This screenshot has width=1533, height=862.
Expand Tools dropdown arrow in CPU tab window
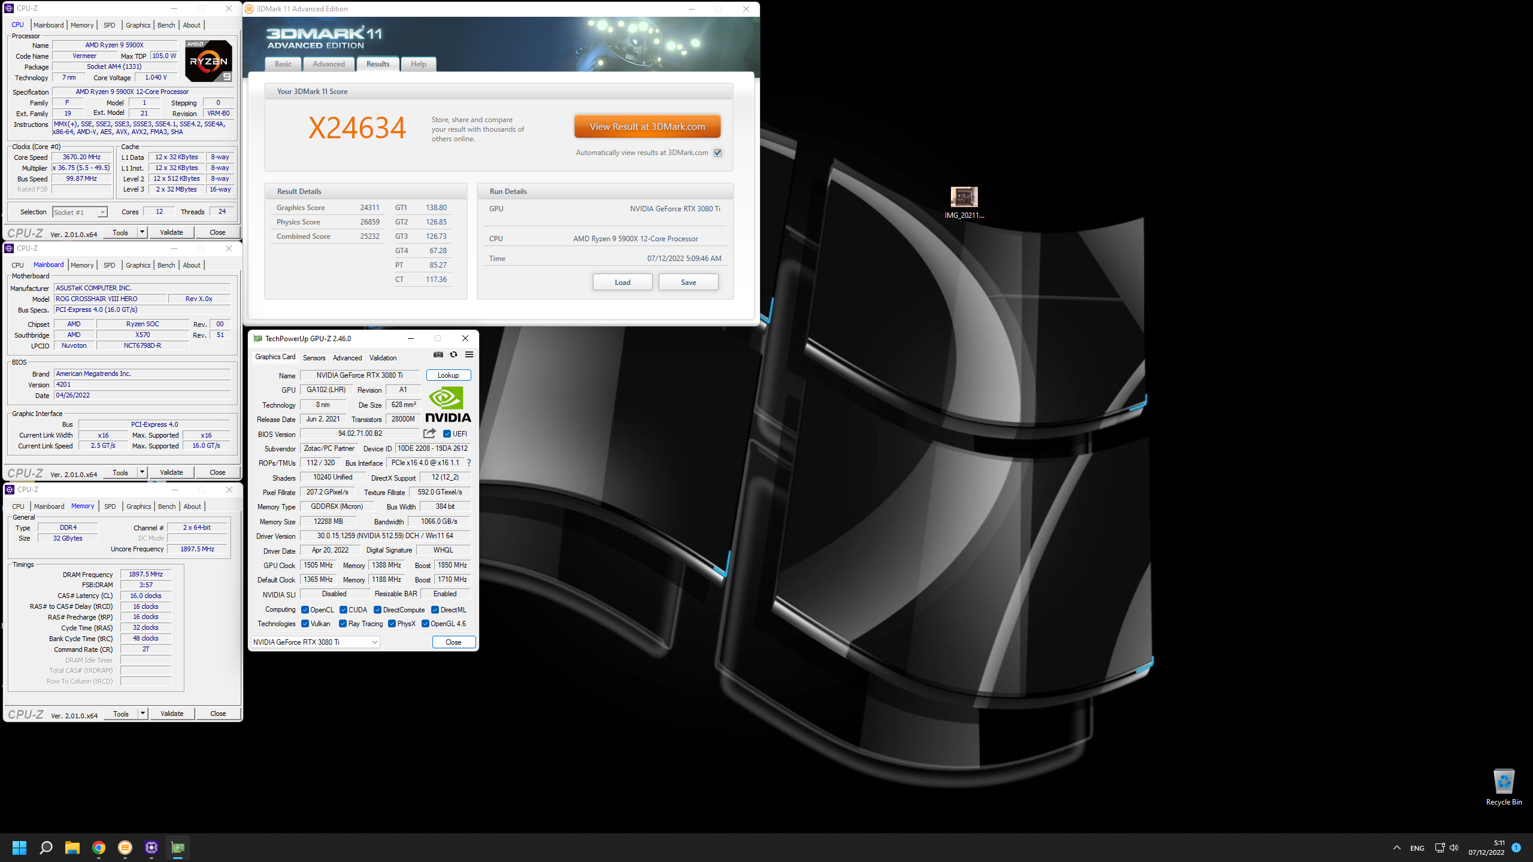point(142,232)
